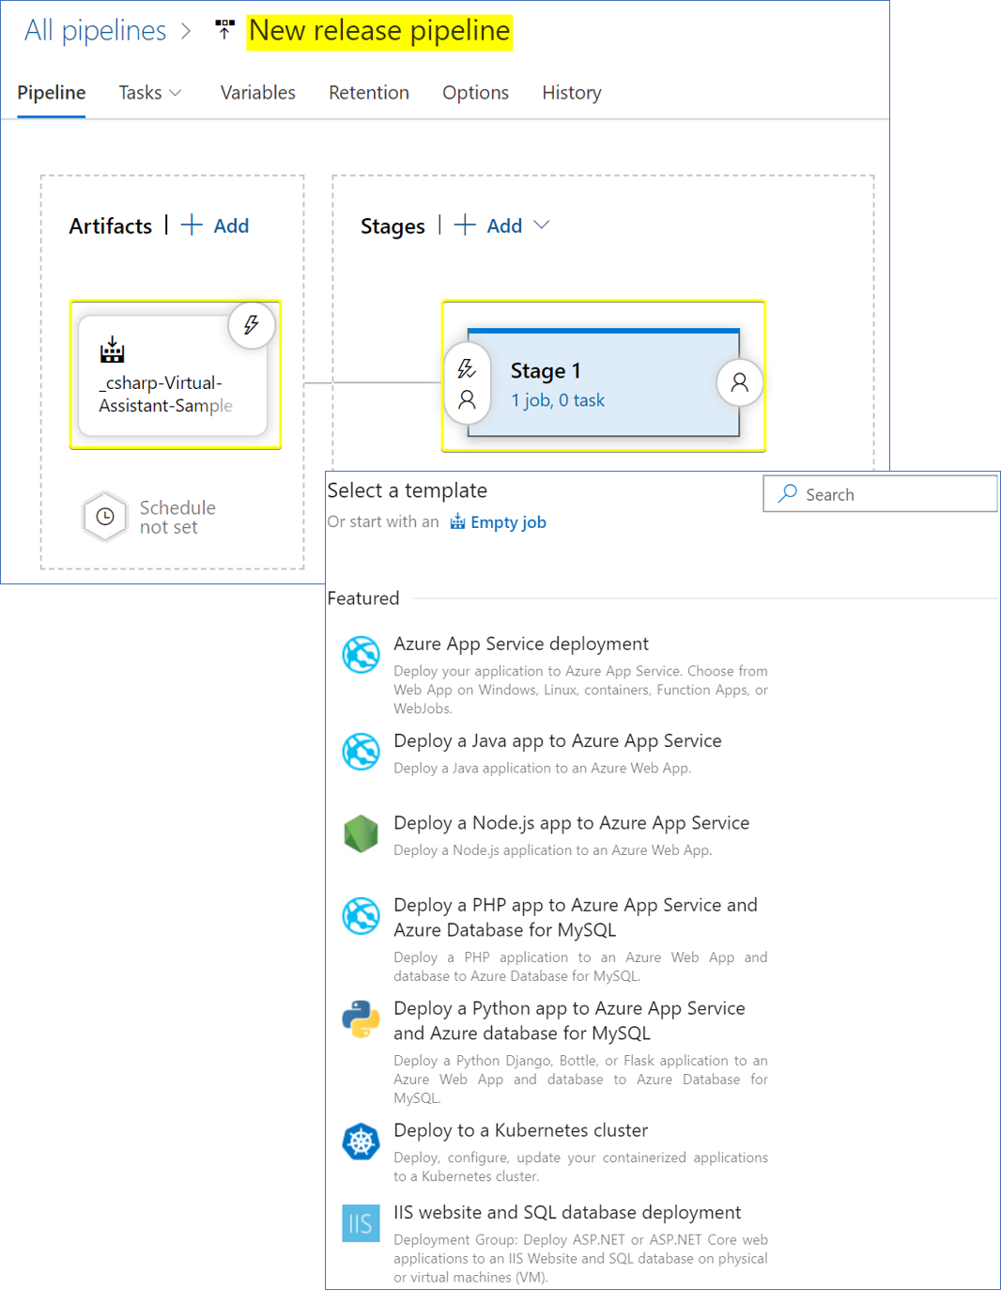The width and height of the screenshot is (1001, 1290).
Task: Choose Deploy a PHP app template title
Action: 576,917
